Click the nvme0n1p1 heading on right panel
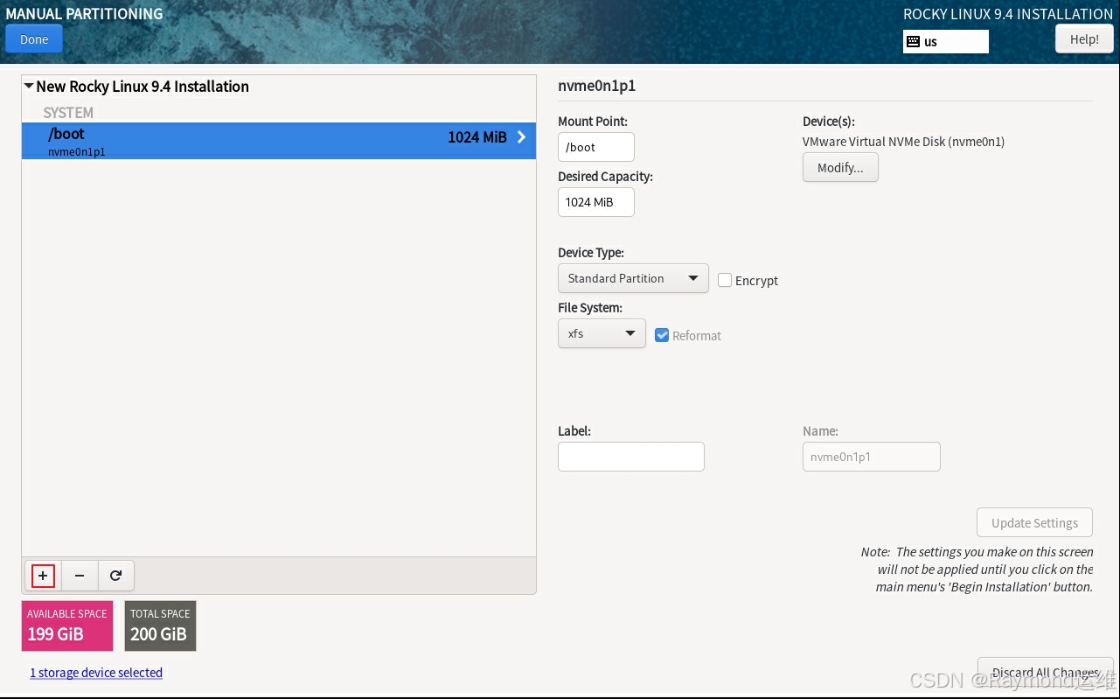 (596, 86)
